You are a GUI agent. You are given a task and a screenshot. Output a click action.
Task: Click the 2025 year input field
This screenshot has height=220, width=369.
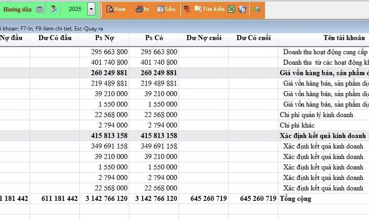75,9
